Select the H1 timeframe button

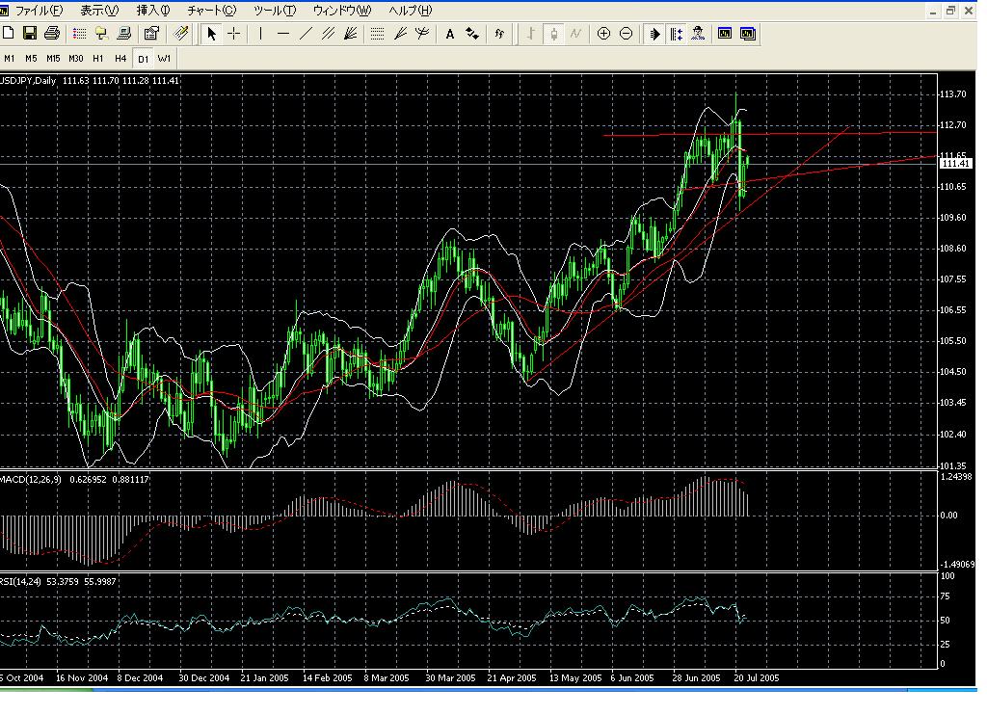tap(97, 59)
